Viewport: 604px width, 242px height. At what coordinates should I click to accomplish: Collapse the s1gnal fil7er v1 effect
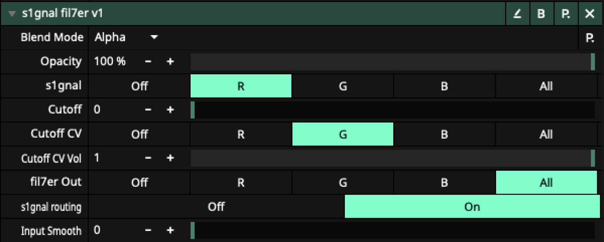point(12,14)
